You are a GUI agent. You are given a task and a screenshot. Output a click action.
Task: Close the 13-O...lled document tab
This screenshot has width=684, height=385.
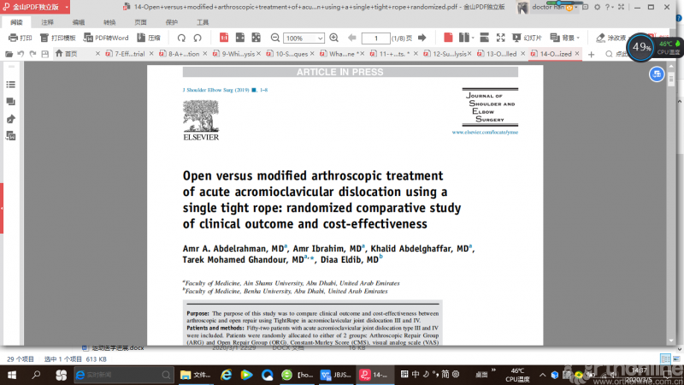click(x=524, y=54)
